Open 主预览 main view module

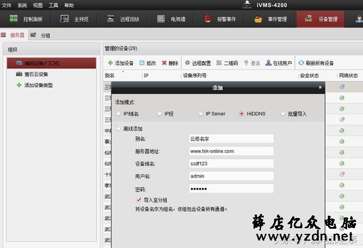pyautogui.click(x=74, y=19)
